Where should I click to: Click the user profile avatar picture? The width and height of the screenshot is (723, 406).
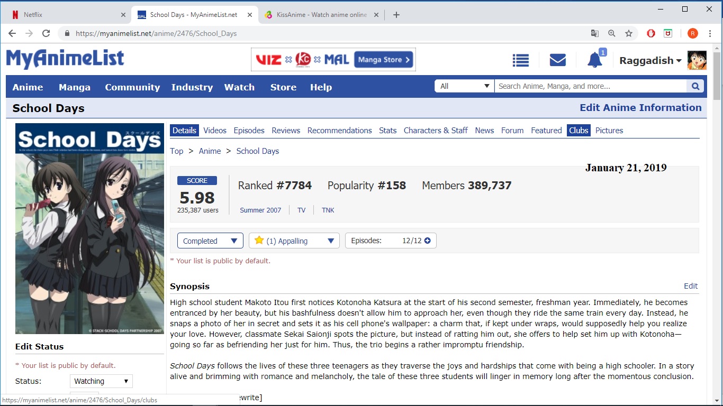(697, 60)
